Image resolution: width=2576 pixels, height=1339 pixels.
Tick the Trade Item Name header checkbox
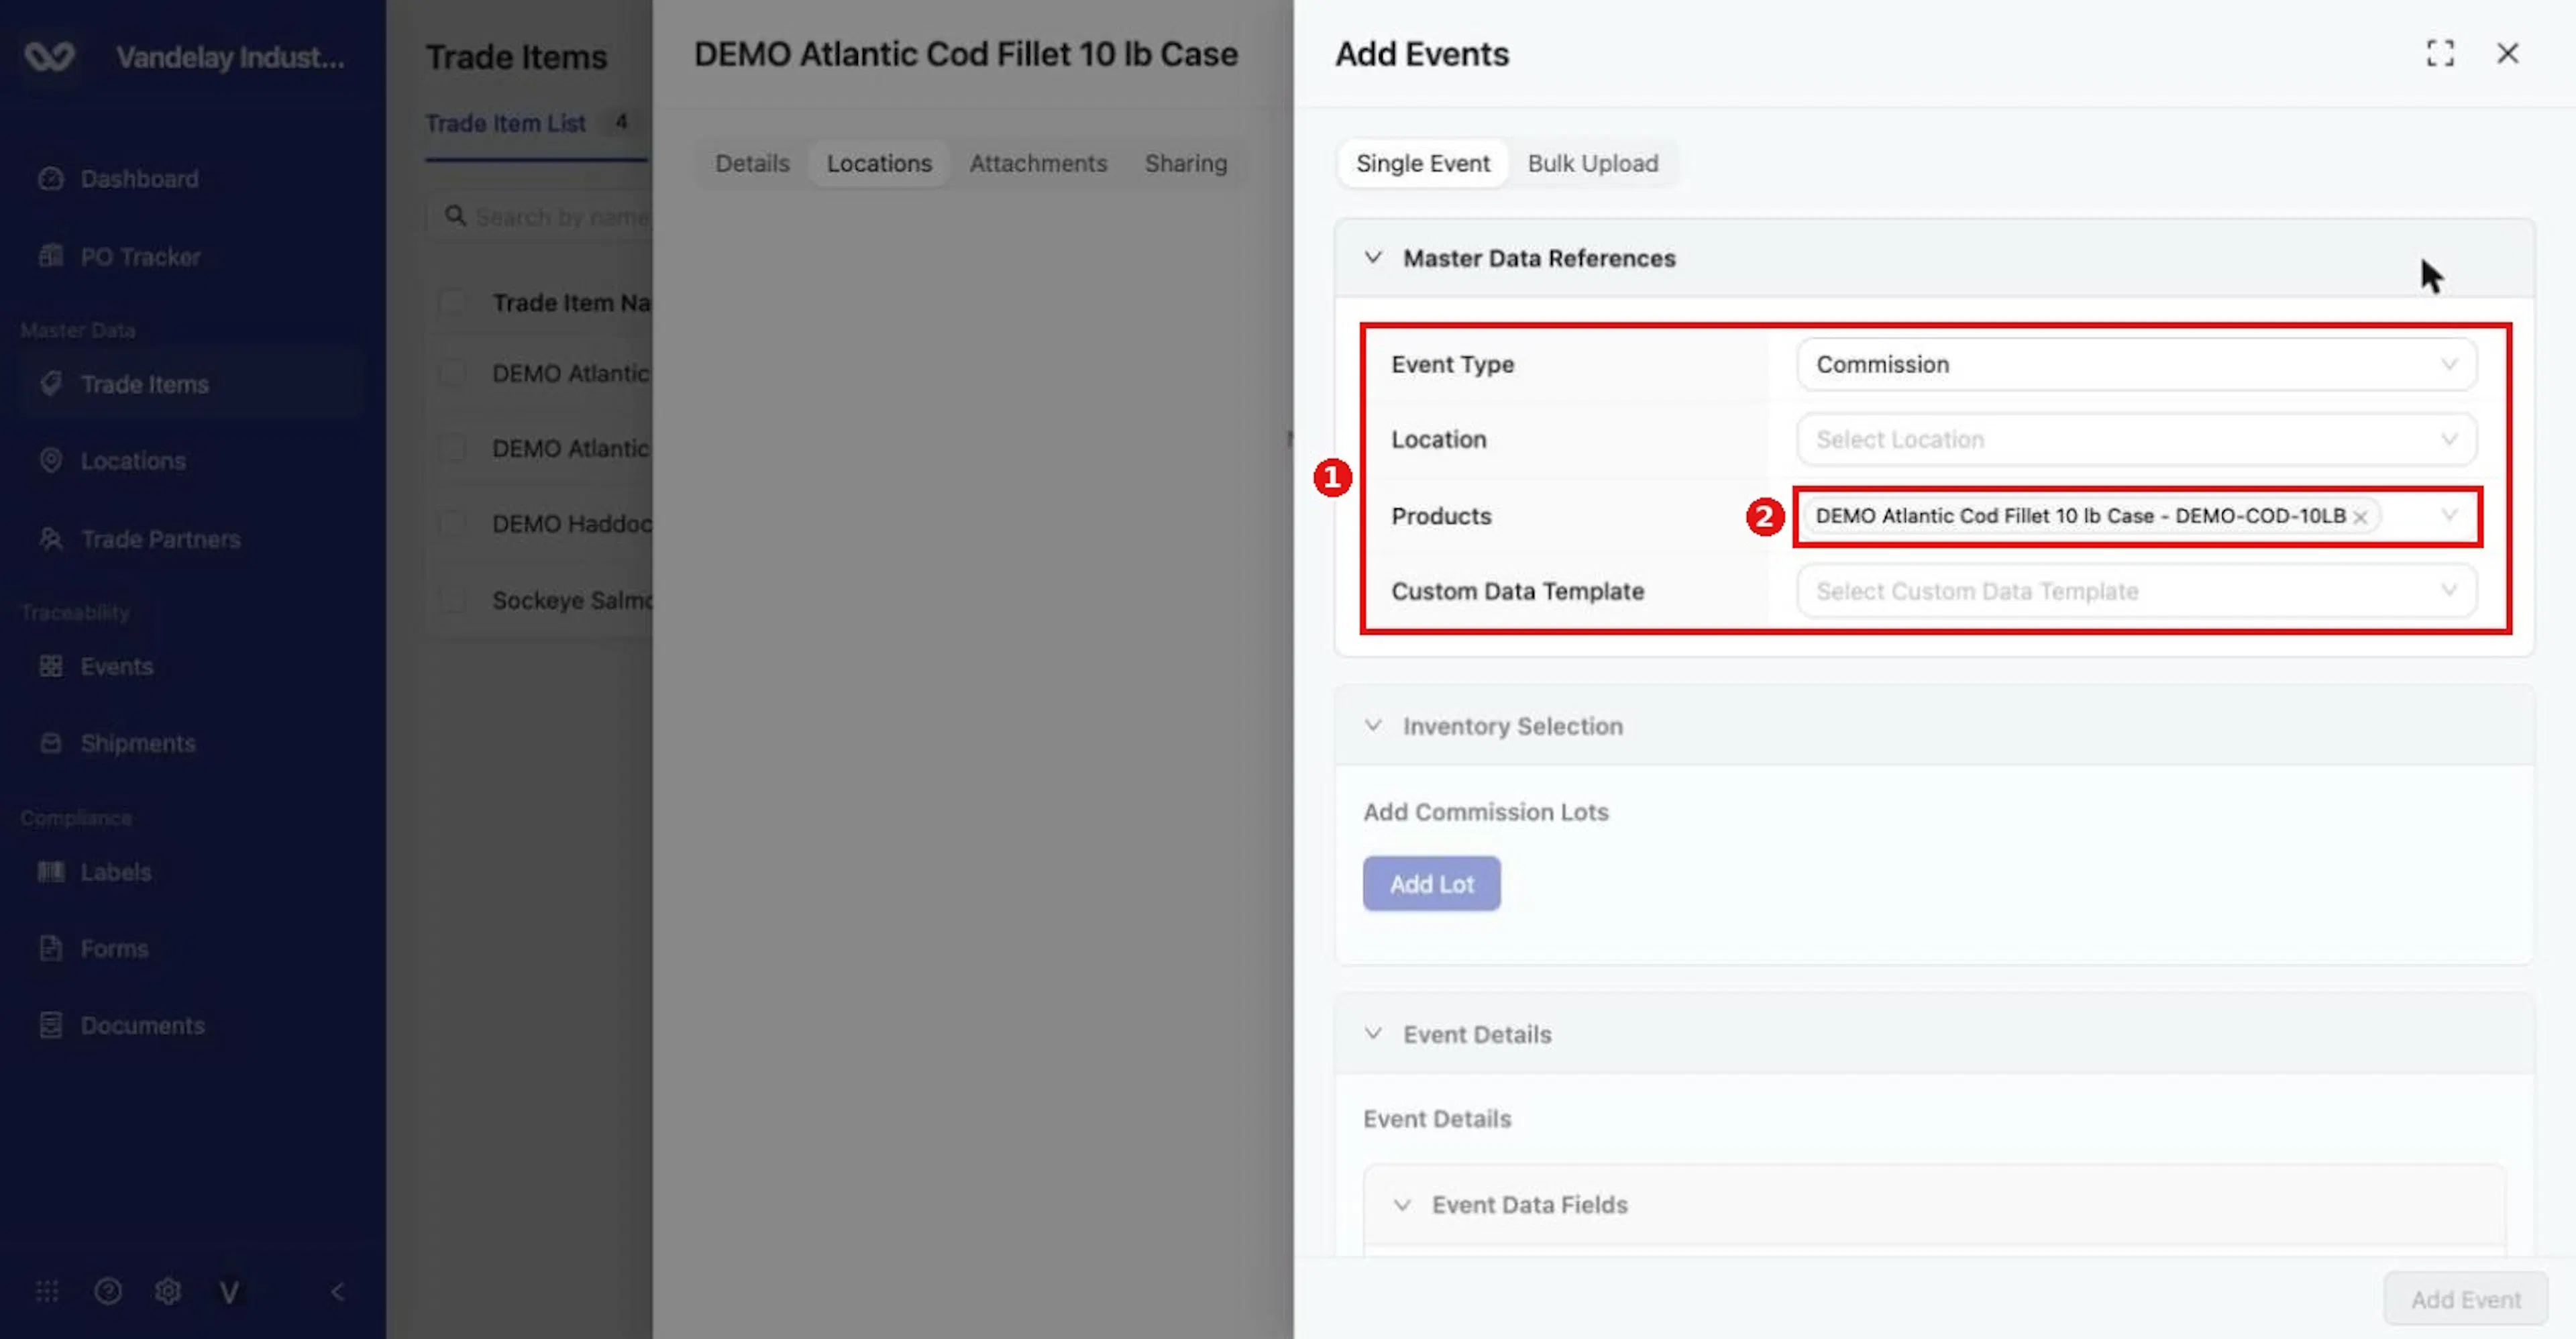pos(452,302)
